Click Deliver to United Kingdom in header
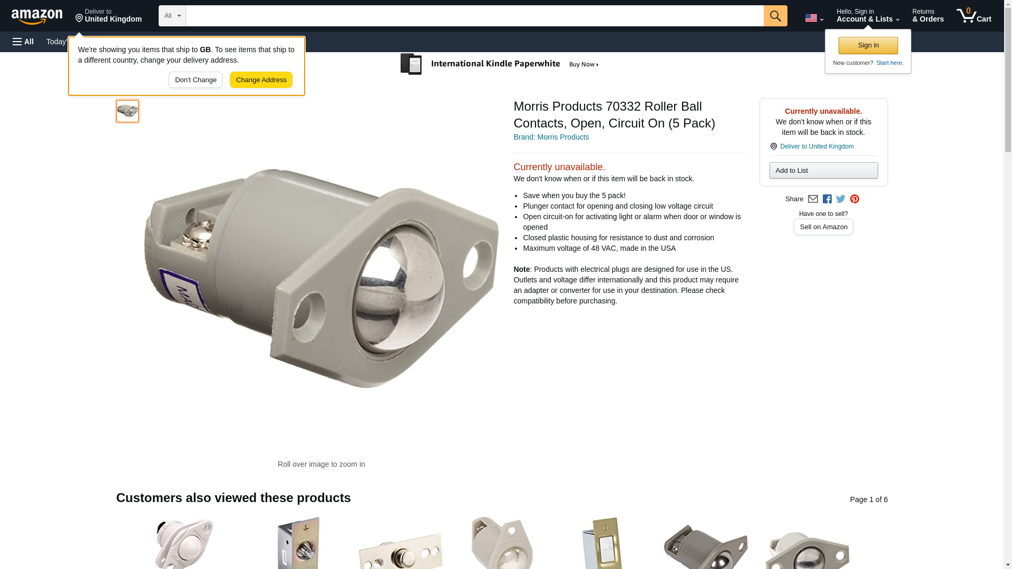The height and width of the screenshot is (569, 1012). (109, 16)
